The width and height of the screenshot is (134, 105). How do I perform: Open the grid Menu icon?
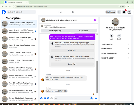pyautogui.click(x=119, y=12)
